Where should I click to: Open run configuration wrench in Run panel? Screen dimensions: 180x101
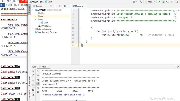33,75
